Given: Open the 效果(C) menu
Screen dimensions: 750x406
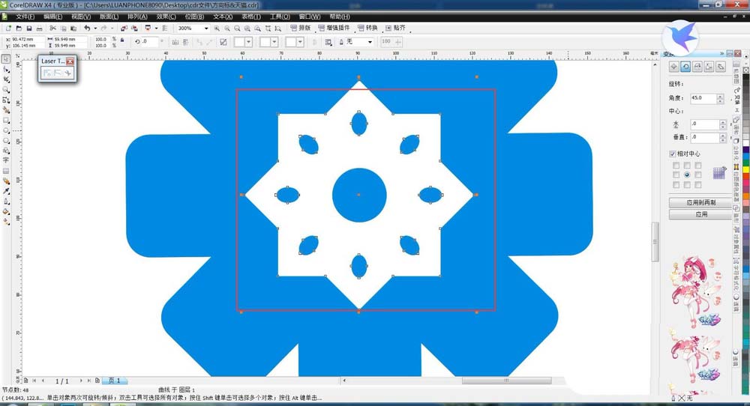Looking at the screenshot, I should tap(166, 16).
